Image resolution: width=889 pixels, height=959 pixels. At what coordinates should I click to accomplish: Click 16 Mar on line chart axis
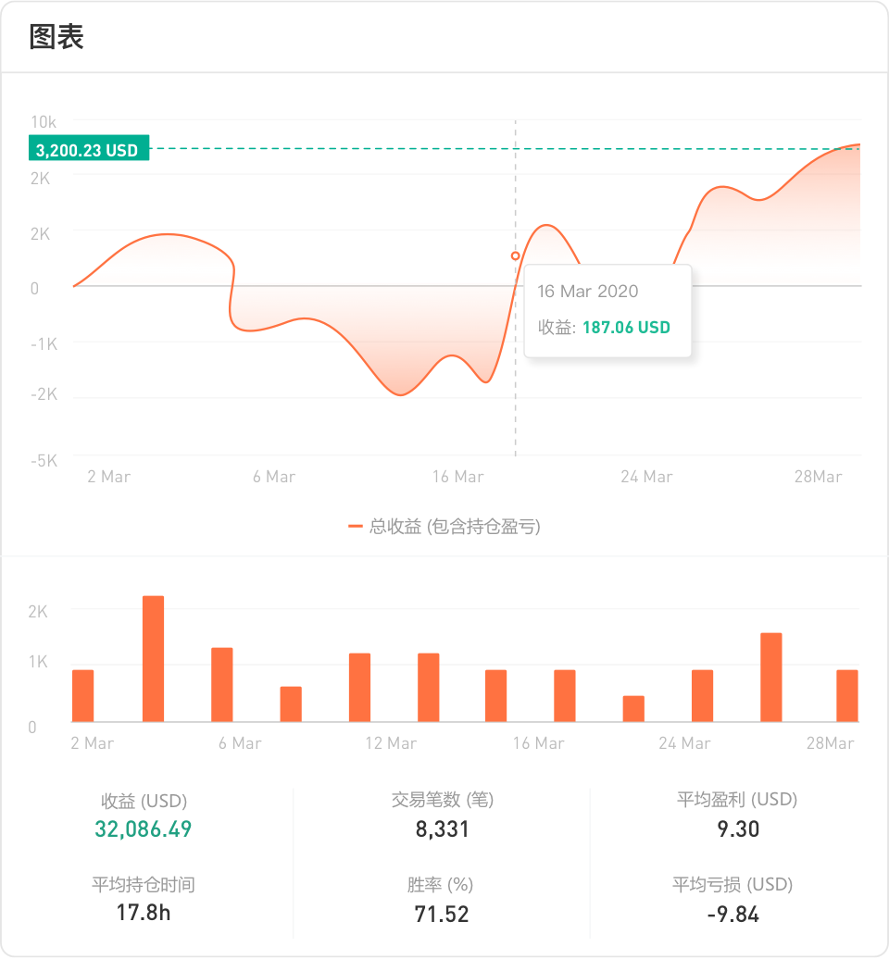point(457,477)
